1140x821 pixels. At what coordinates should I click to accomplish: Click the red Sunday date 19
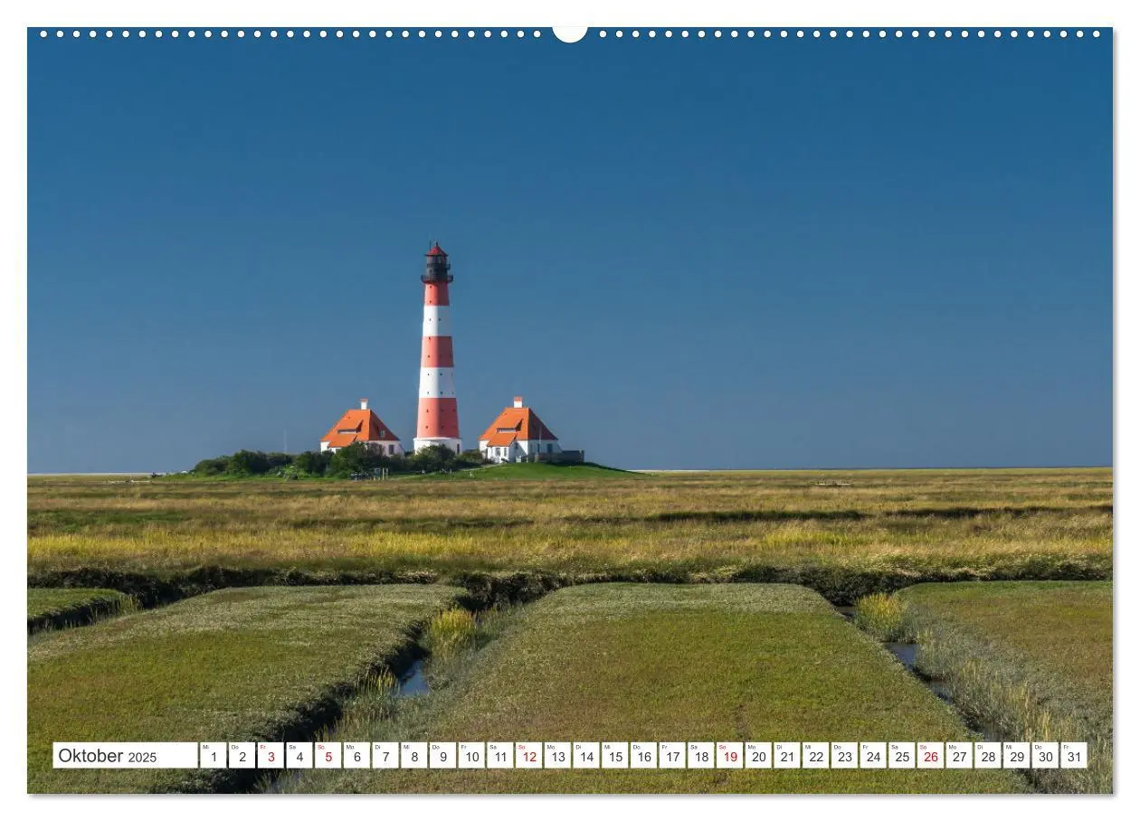pyautogui.click(x=729, y=756)
